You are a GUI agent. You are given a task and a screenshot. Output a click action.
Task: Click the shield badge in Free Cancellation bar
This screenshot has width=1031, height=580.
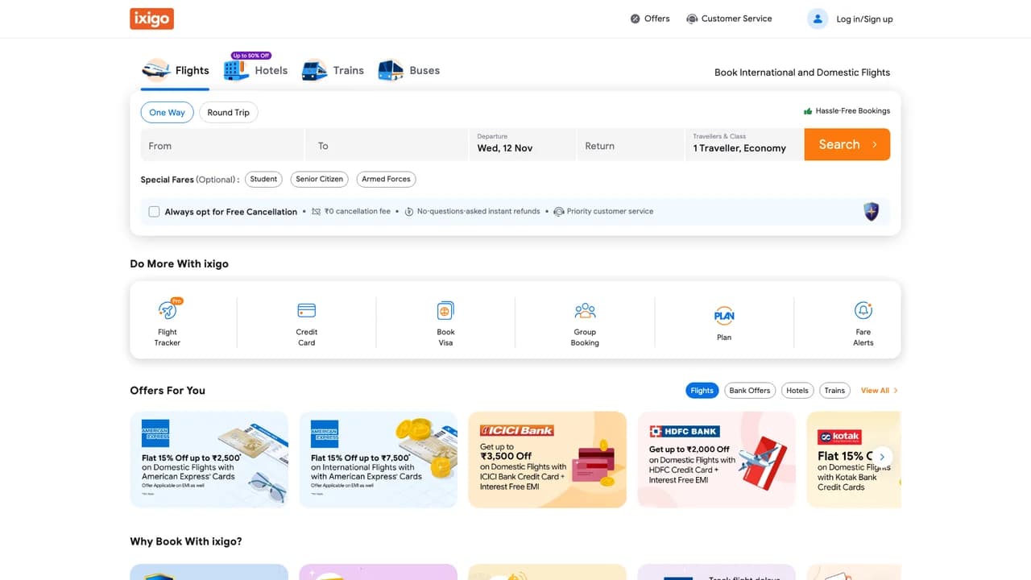pyautogui.click(x=871, y=212)
